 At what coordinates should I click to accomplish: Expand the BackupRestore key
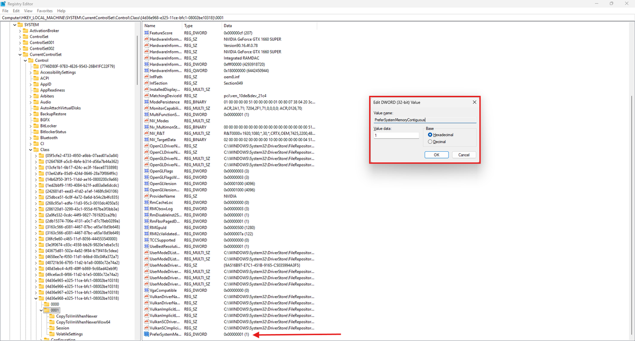31,114
